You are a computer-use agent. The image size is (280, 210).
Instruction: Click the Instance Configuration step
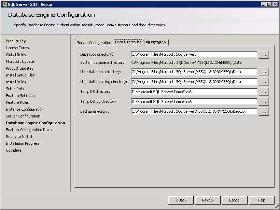tap(25, 109)
